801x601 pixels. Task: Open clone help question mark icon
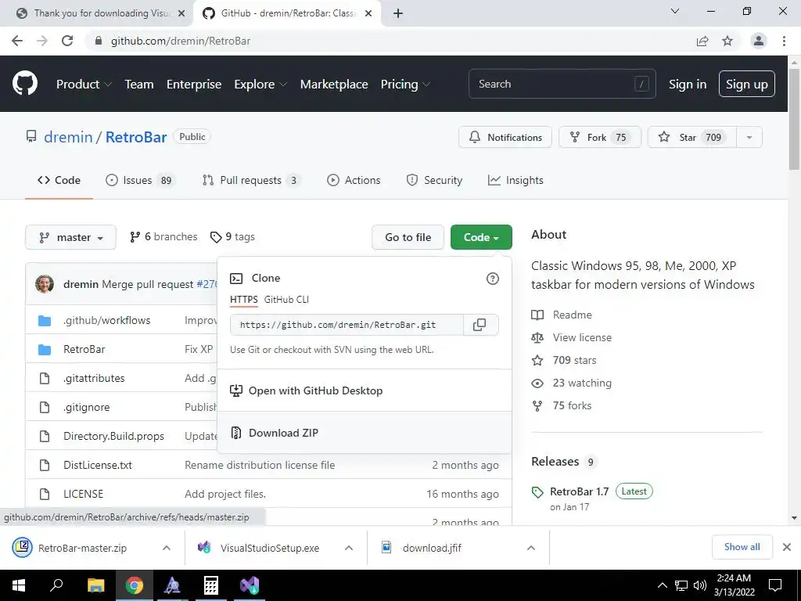493,279
